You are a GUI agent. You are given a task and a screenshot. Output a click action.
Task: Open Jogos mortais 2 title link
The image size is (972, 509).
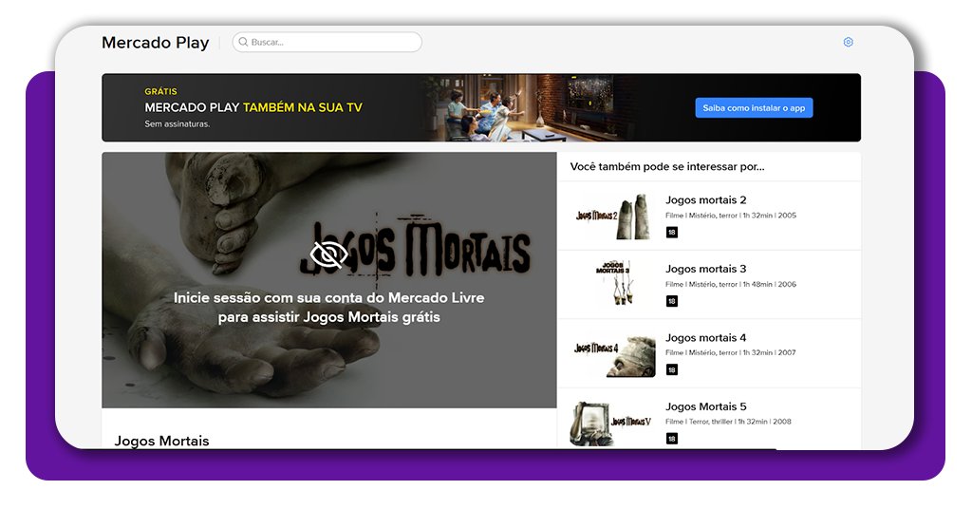point(705,200)
